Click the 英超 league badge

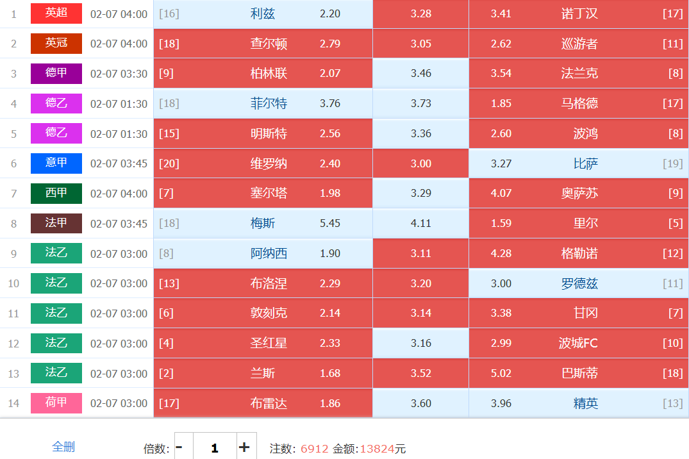pos(56,13)
